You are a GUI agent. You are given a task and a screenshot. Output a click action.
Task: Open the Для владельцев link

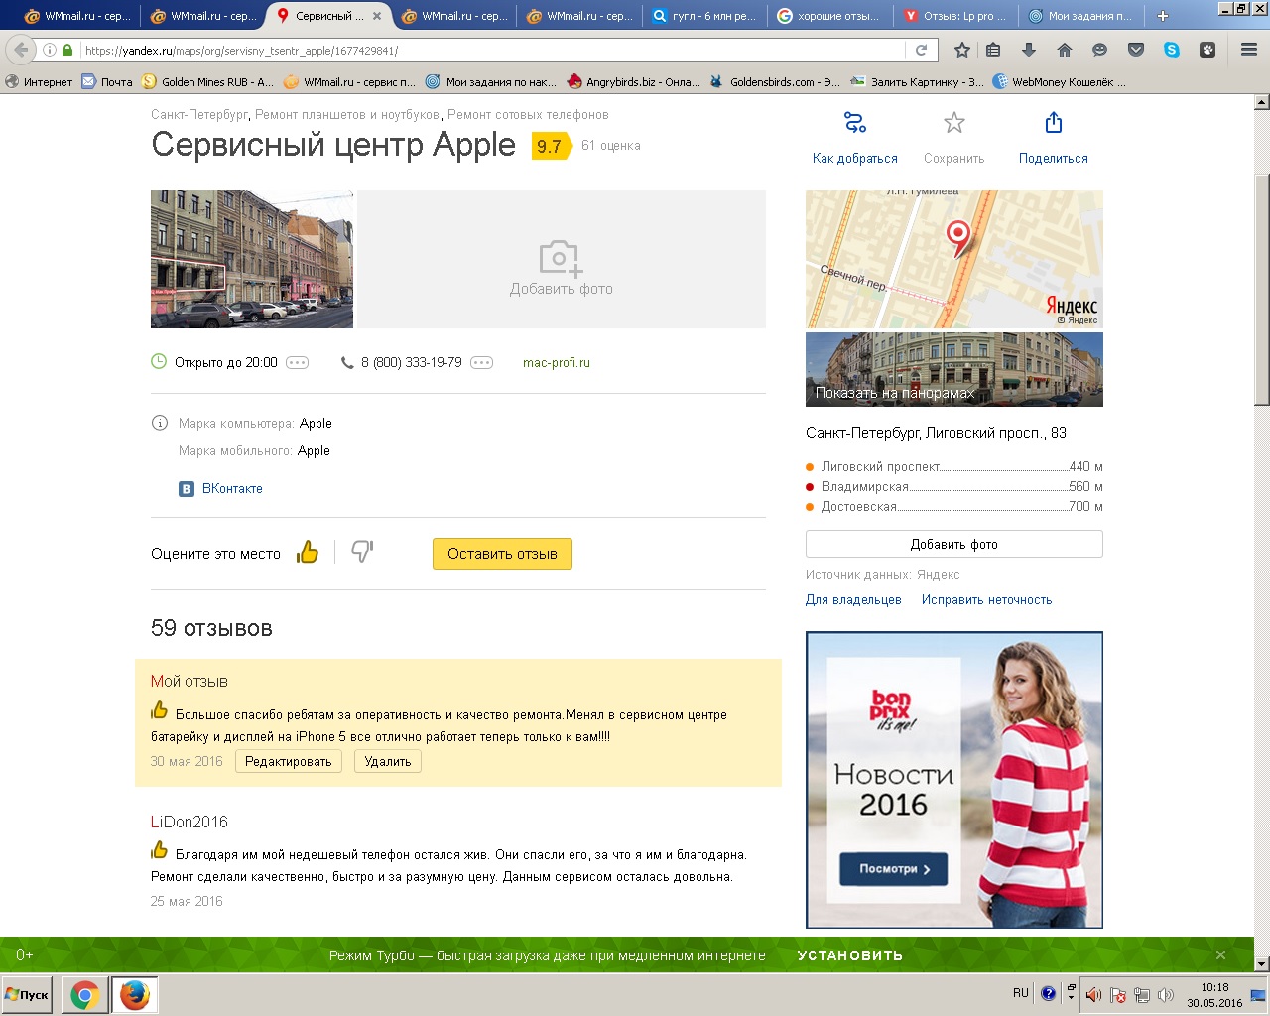point(853,600)
